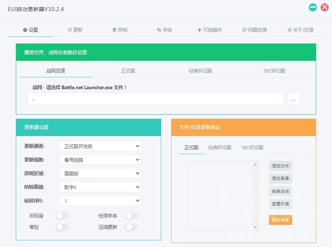
Task: Open 可选插件 via its plugin icon
Action: (199, 31)
